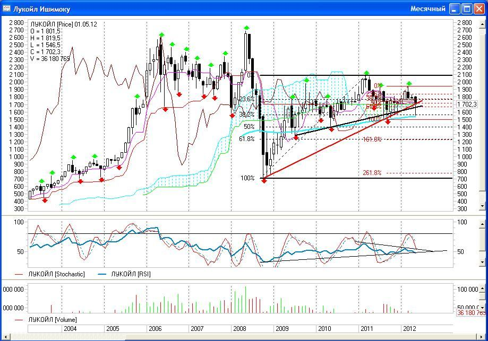Select the 61.8% Fibonacci retracement label
The height and width of the screenshot is (341, 488).
click(247, 139)
